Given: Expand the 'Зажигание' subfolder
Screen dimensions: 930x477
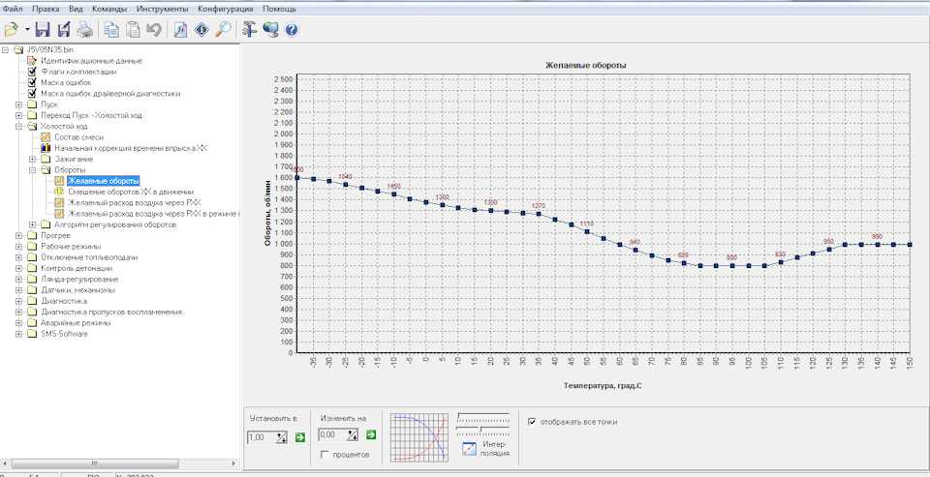Looking at the screenshot, I should [33, 159].
